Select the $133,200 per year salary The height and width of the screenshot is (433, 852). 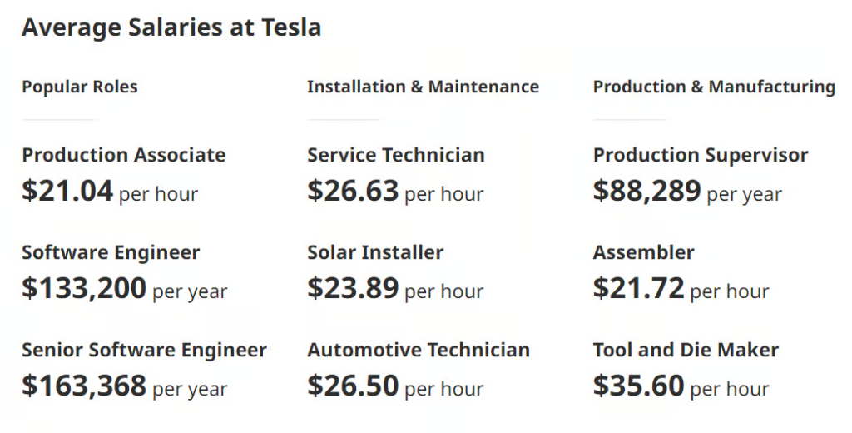pyautogui.click(x=124, y=289)
